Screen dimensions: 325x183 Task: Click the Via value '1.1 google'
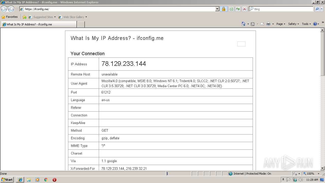coord(109,161)
